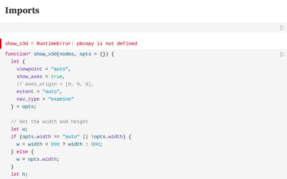The image size is (287, 179).
Task: Click the show_x3d function name in code
Action: click(45, 54)
